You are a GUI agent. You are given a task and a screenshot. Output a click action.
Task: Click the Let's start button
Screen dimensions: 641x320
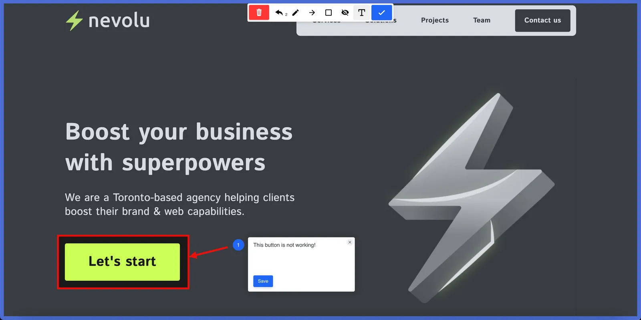click(122, 262)
